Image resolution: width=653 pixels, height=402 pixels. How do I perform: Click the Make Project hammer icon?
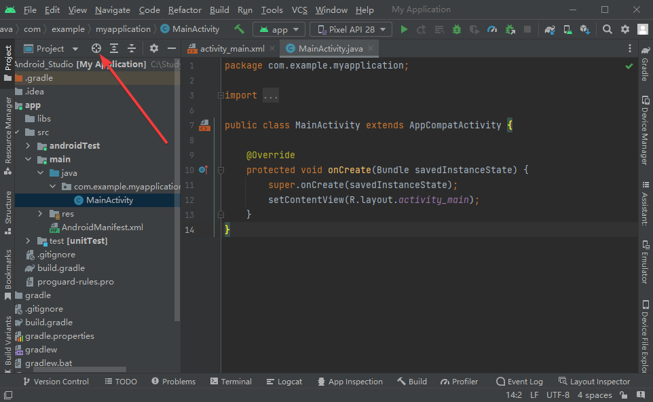coord(239,29)
